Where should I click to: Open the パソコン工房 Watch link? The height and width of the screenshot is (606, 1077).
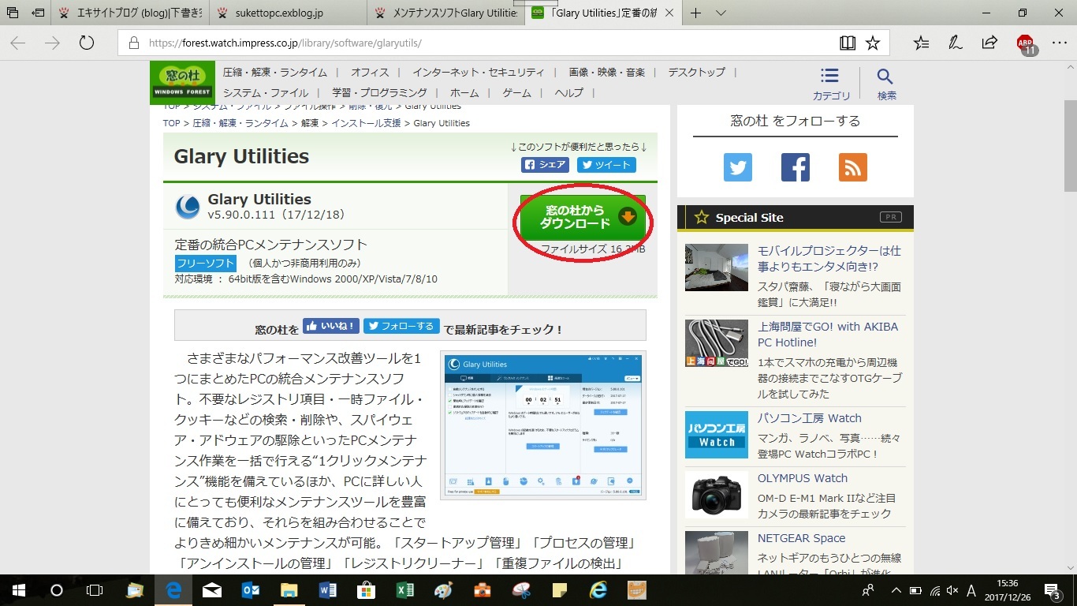pyautogui.click(x=810, y=418)
